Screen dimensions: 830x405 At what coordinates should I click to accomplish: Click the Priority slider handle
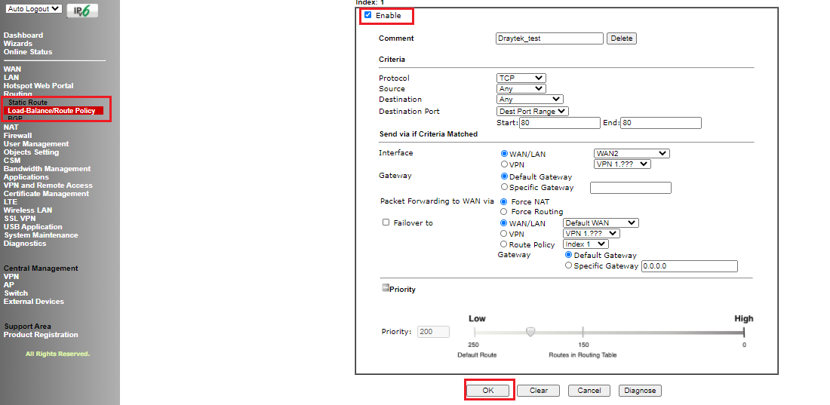point(530,331)
